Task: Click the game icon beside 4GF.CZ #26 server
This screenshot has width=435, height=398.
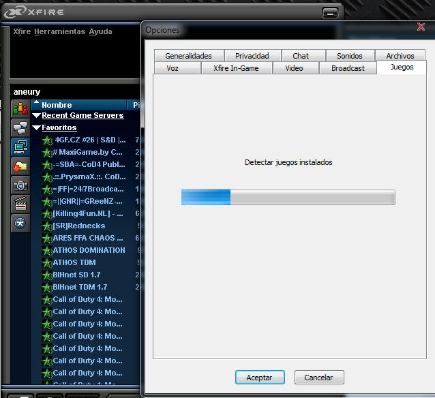Action: coord(47,140)
